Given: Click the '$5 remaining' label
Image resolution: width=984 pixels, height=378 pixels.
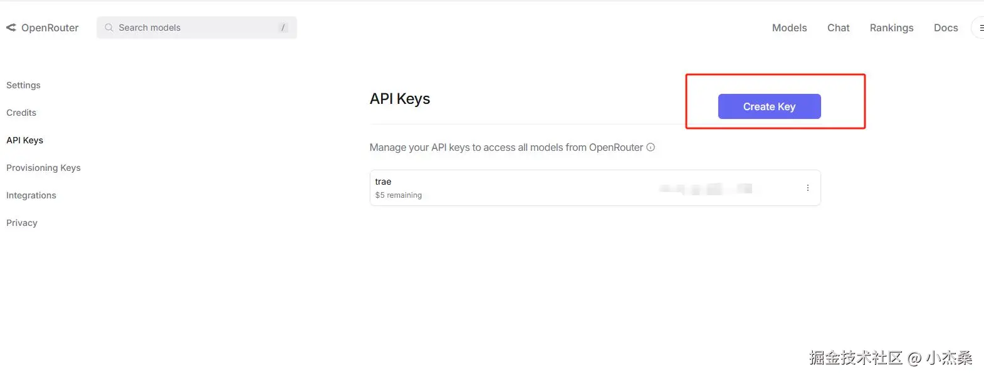Looking at the screenshot, I should pos(399,195).
